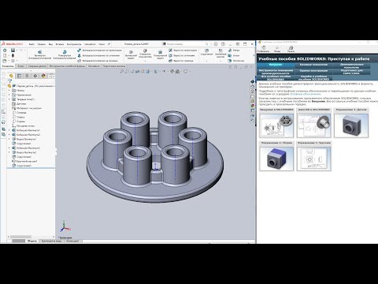Click the Fillet tool icon
Viewport: 378px width, 284px height.
point(206,50)
